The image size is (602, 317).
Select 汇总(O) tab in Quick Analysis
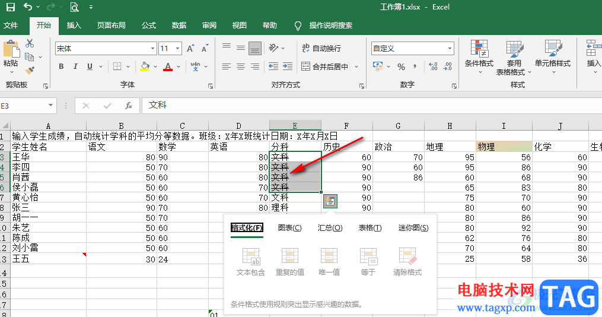(330, 228)
